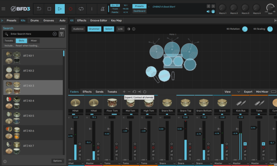Image resolution: width=277 pixels, height=166 pixels.
Task: Expand or contract all channels icon
Action: 139,92
